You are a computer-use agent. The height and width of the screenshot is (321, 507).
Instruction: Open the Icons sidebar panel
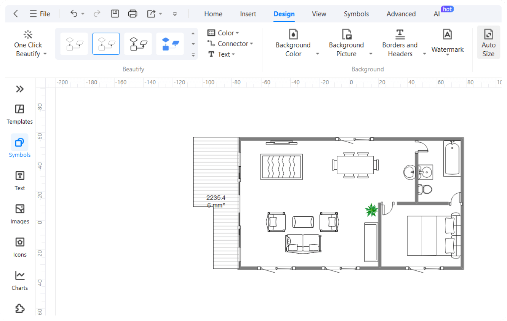pyautogui.click(x=19, y=247)
